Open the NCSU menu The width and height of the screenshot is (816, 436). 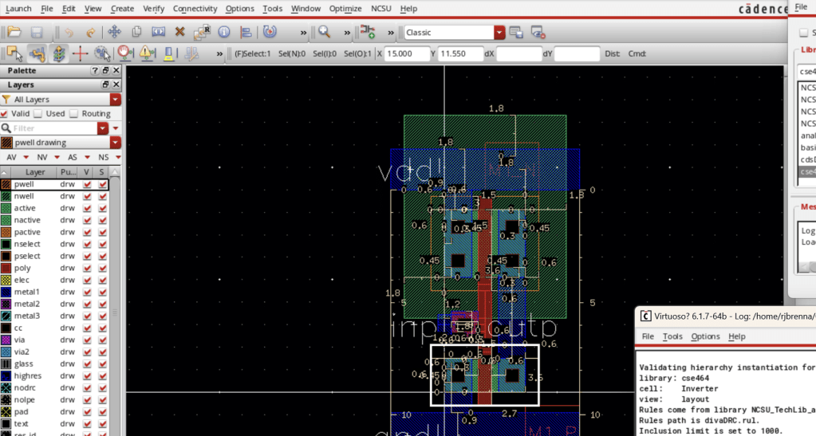(382, 8)
